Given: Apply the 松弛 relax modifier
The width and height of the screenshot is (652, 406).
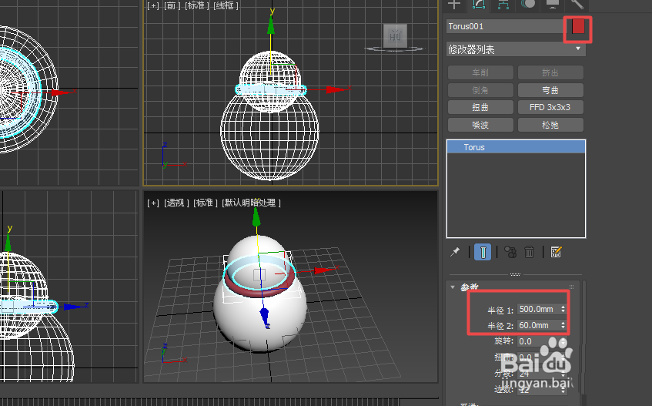Looking at the screenshot, I should click(x=550, y=125).
